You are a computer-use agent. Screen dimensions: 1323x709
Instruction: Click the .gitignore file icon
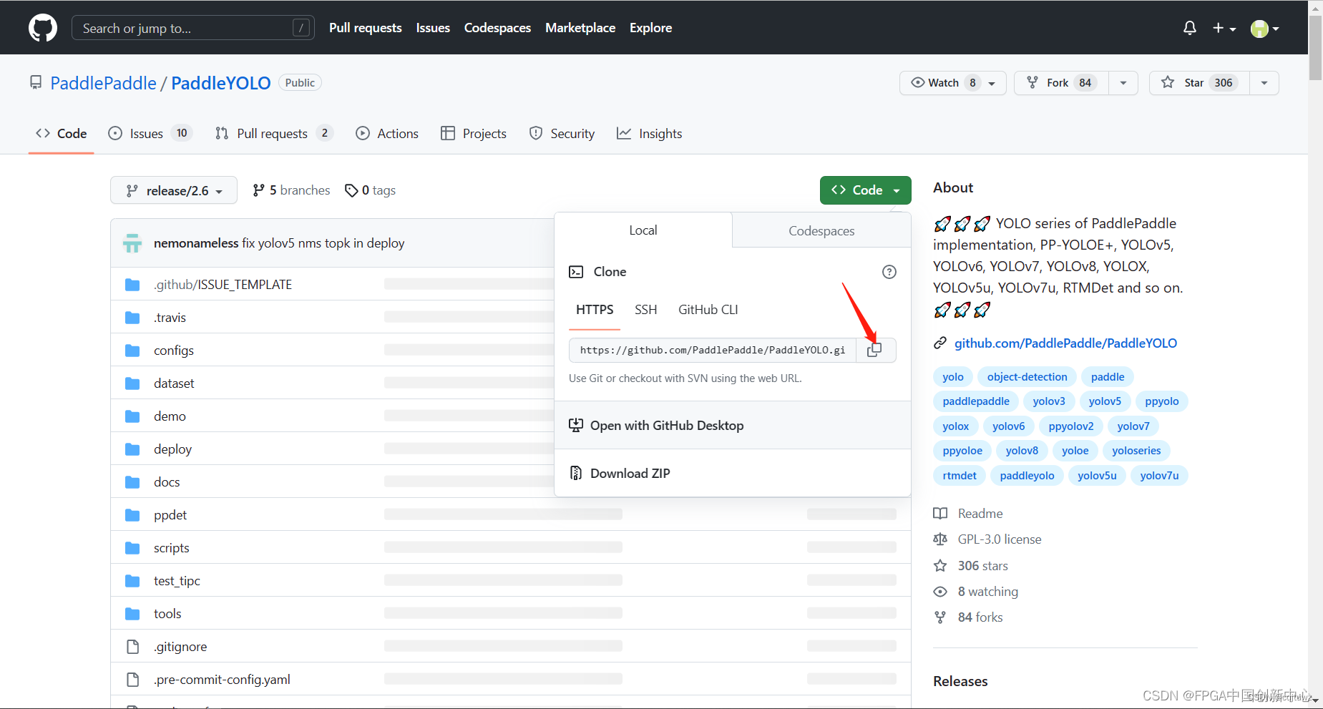tap(132, 647)
